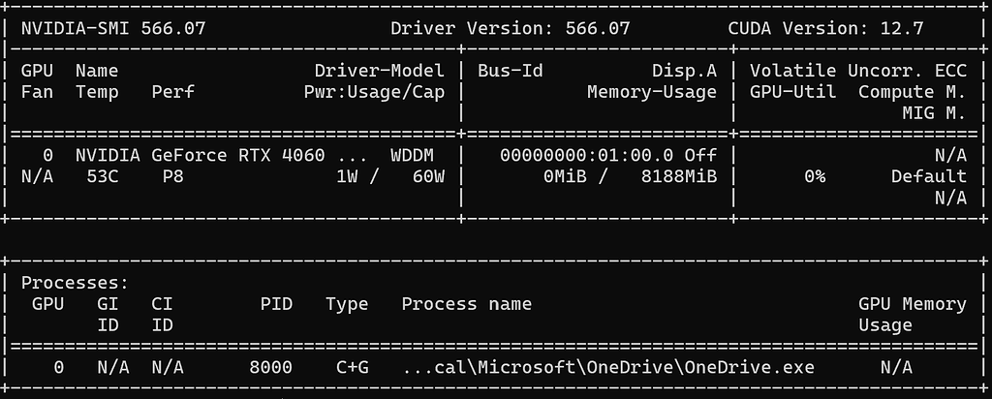This screenshot has height=399, width=992.
Task: Click the PID 8000 entry
Action: [271, 367]
